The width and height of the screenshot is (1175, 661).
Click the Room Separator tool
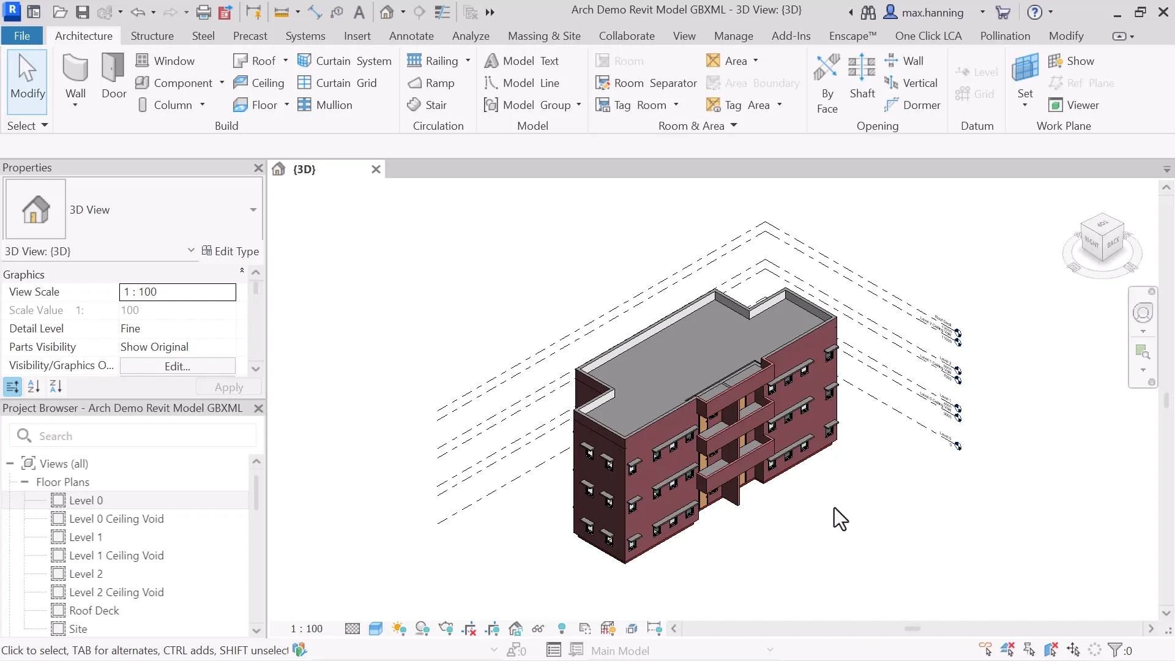coord(646,83)
